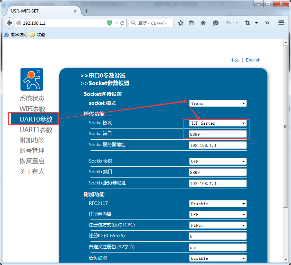Viewport: 291px width, 265px height.
Task: Bookmark this page via the star icon
Action: click(180, 23)
